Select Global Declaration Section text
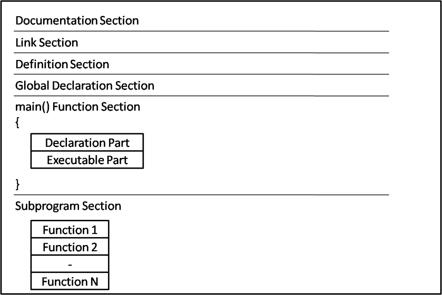Image resolution: width=442 pixels, height=295 pixels. point(85,86)
